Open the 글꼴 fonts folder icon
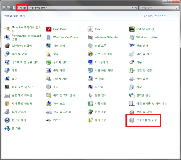 click(49, 54)
